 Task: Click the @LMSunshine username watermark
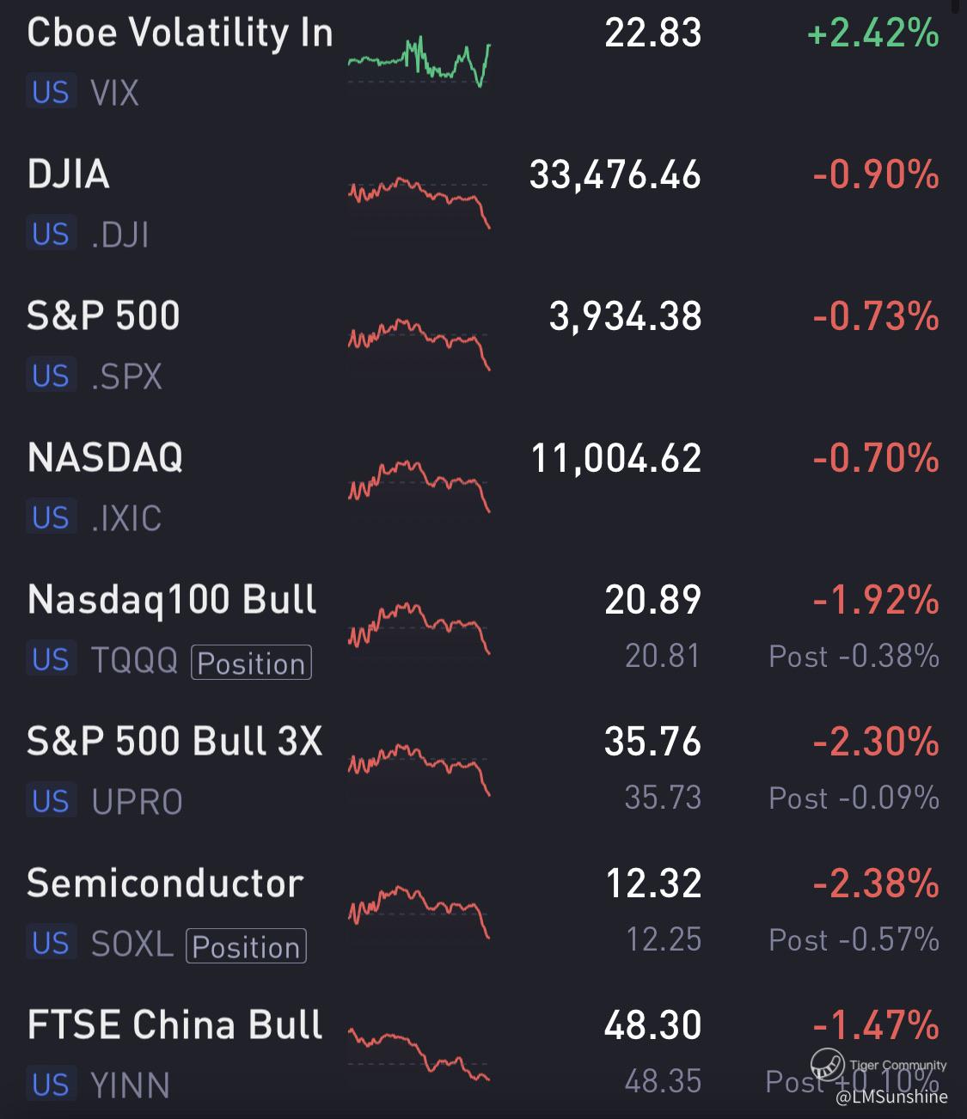[x=891, y=1097]
